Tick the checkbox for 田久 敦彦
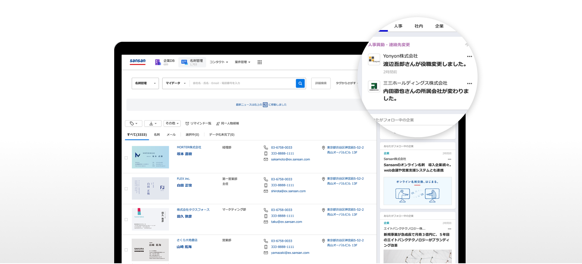 pyautogui.click(x=126, y=219)
